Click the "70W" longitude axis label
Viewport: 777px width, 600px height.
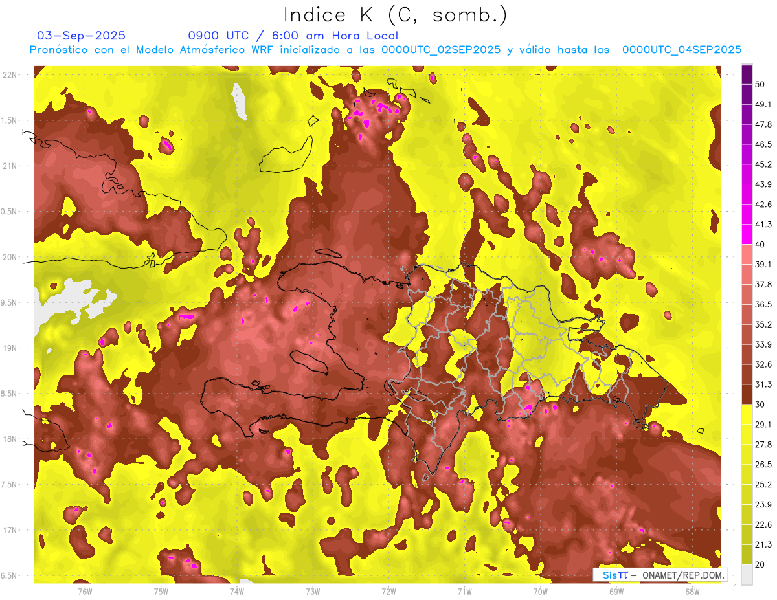coord(541,591)
